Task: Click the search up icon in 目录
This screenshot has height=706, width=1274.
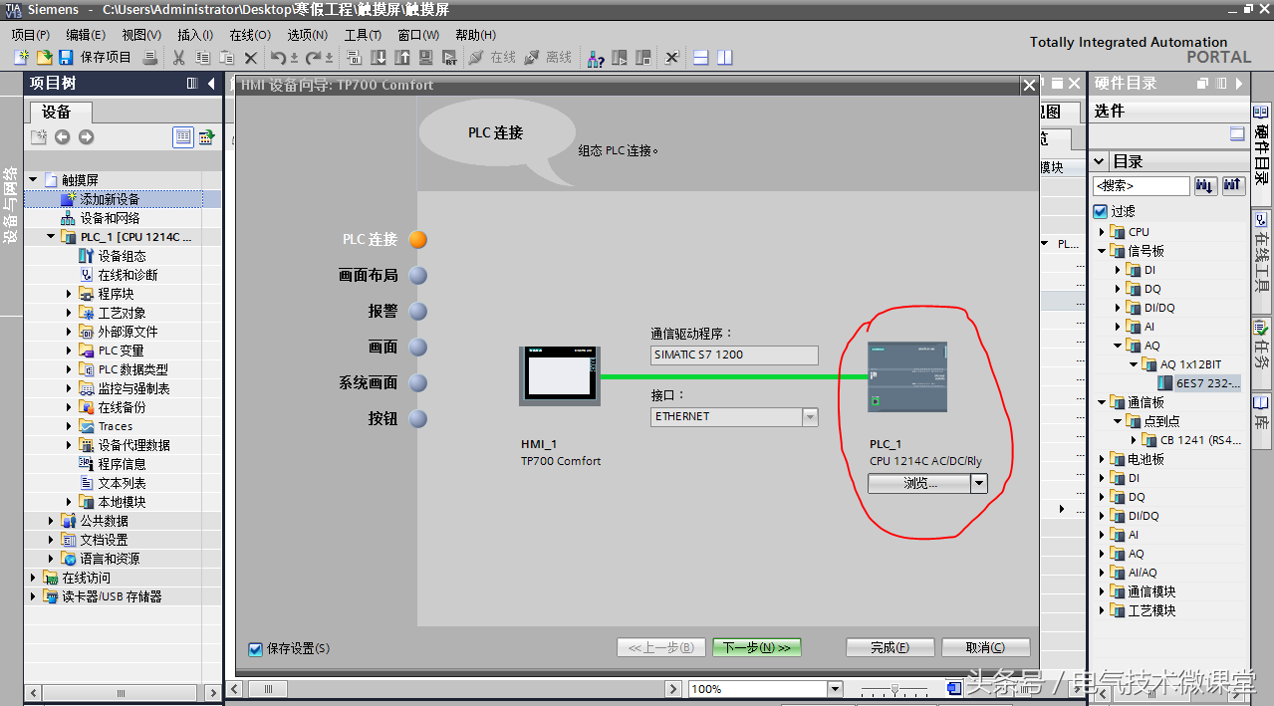Action: tap(1233, 185)
